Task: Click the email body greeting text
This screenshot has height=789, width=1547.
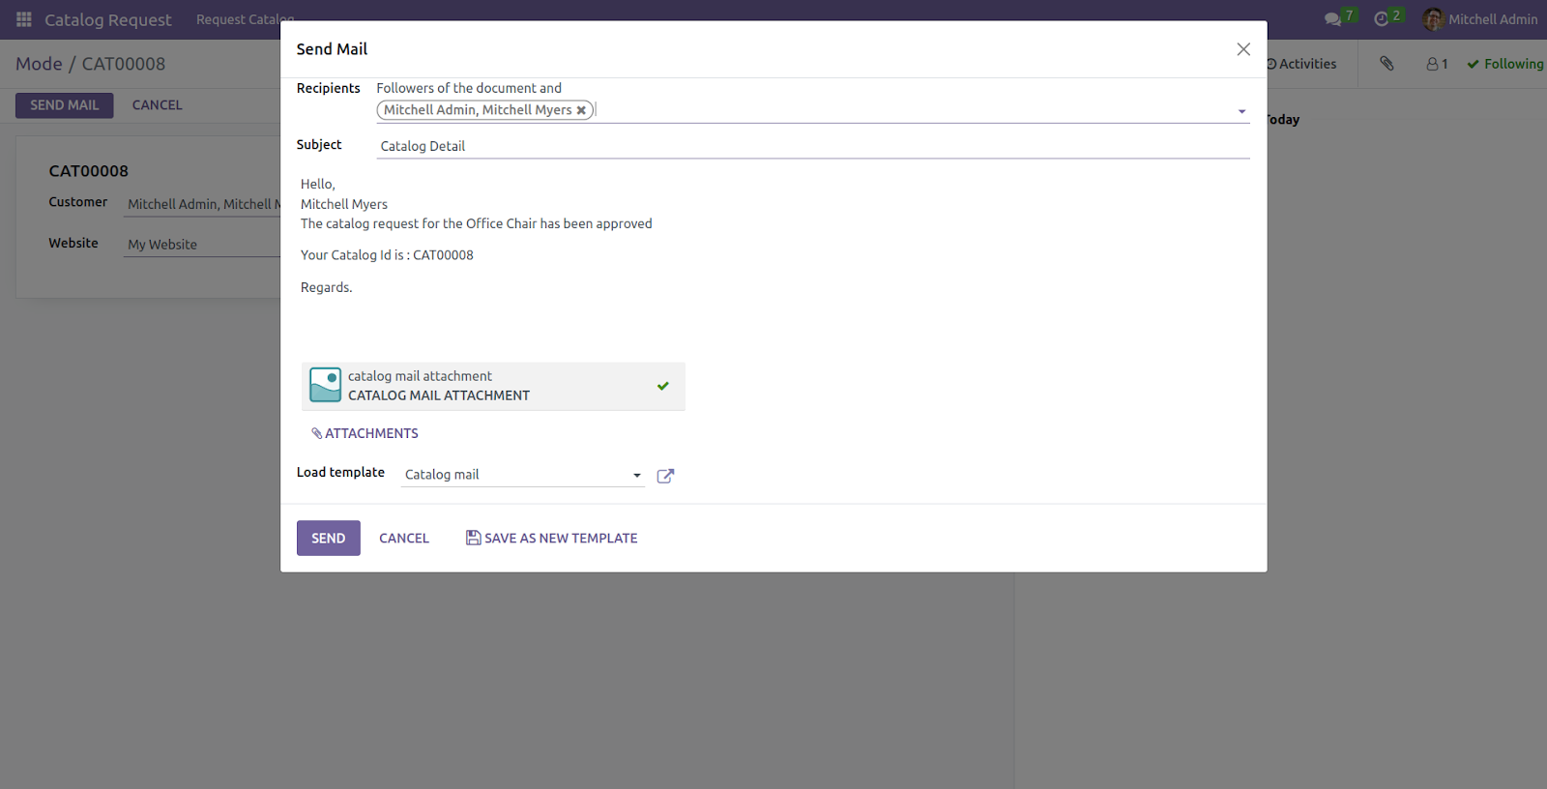Action: (x=318, y=184)
